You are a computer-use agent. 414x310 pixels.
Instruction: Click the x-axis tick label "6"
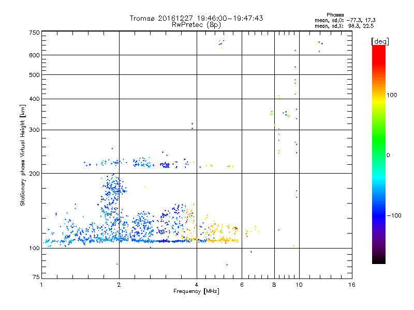click(x=242, y=285)
